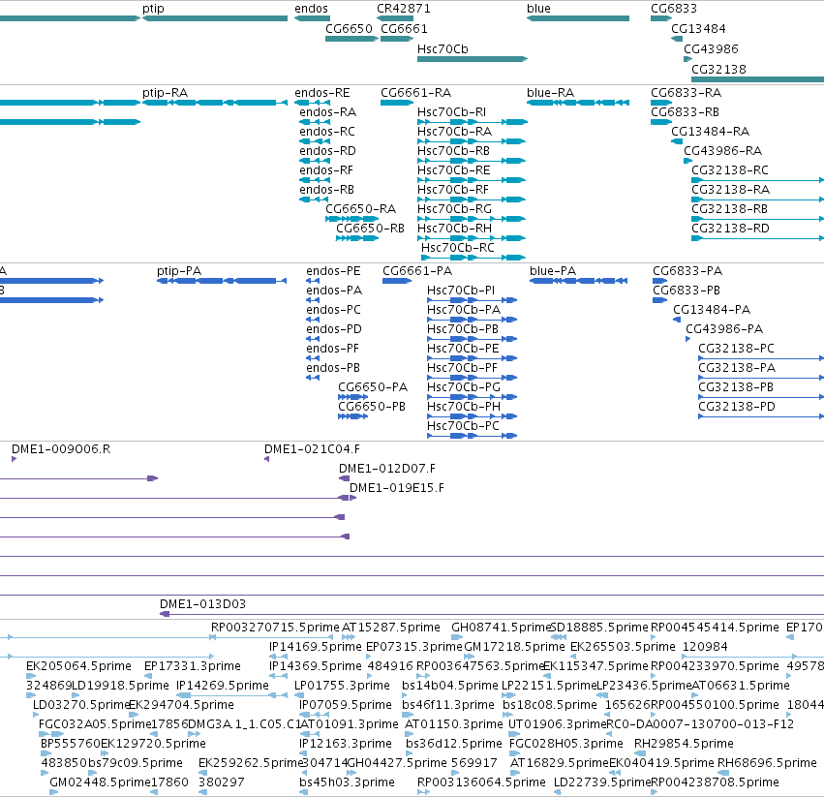The height and width of the screenshot is (797, 824).
Task: Select the Hsc70Cb gene bar glyph
Action: 473,59
